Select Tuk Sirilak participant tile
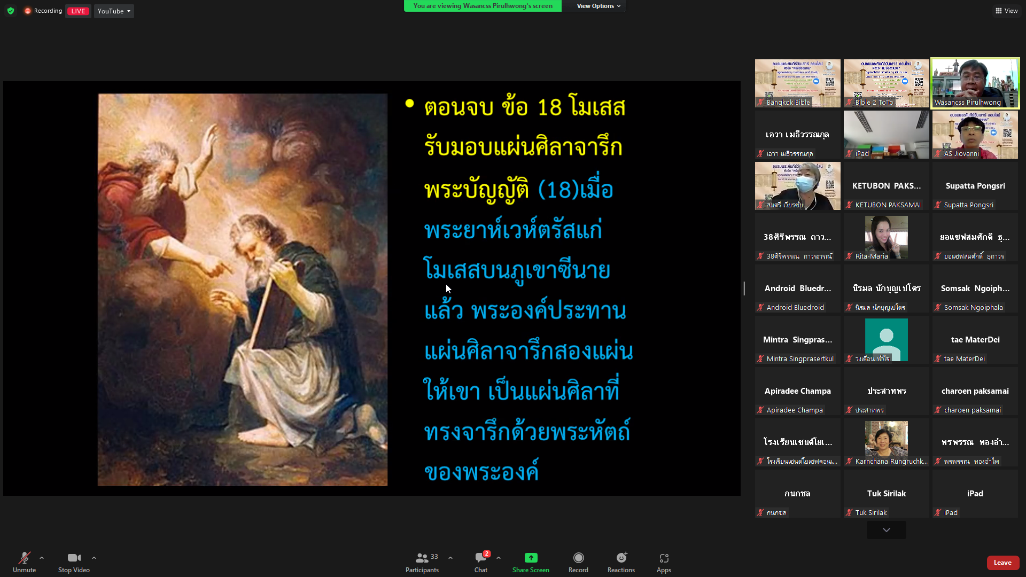The image size is (1026, 577). coord(886,494)
